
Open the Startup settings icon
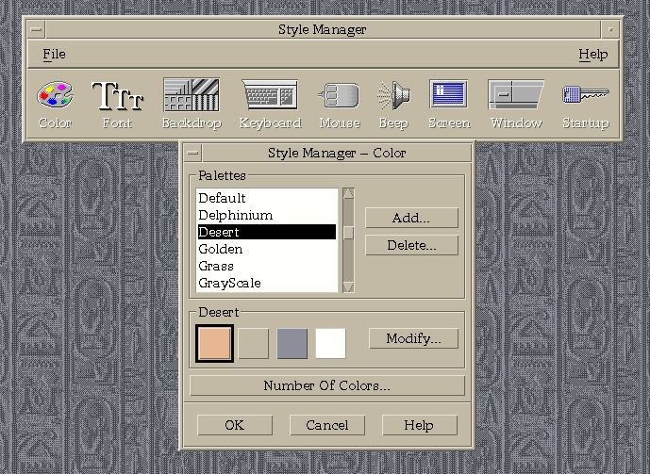click(585, 96)
